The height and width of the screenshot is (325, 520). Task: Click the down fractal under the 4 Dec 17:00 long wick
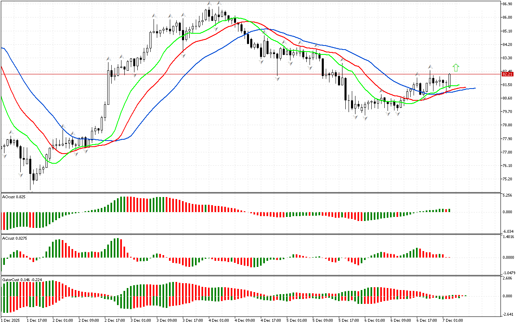coord(277,78)
